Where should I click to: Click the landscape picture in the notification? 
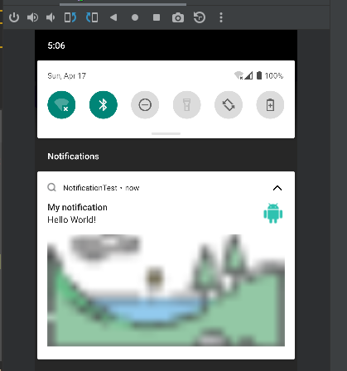[x=166, y=290]
